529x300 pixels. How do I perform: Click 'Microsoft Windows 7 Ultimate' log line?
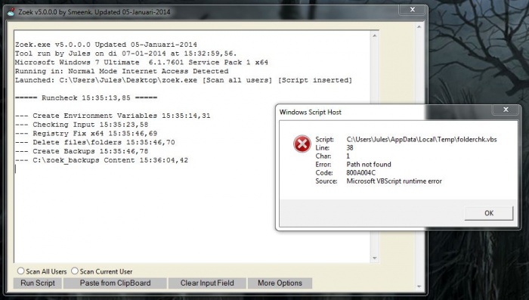(x=141, y=63)
